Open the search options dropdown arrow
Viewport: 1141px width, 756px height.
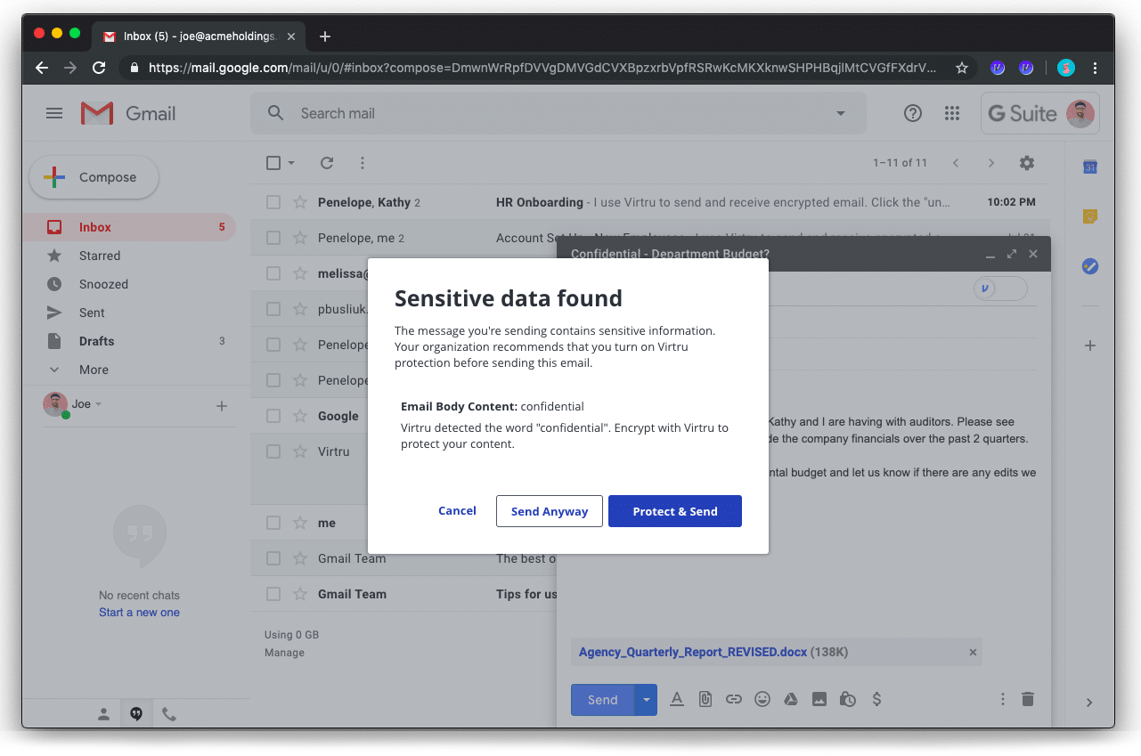click(840, 113)
